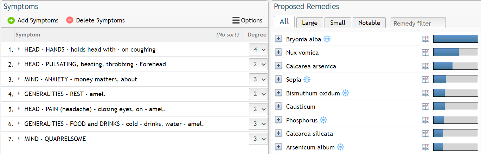Screen dimensions: 481x154
Task: Open book icon for Calcarea arsenica
Action: point(425,66)
